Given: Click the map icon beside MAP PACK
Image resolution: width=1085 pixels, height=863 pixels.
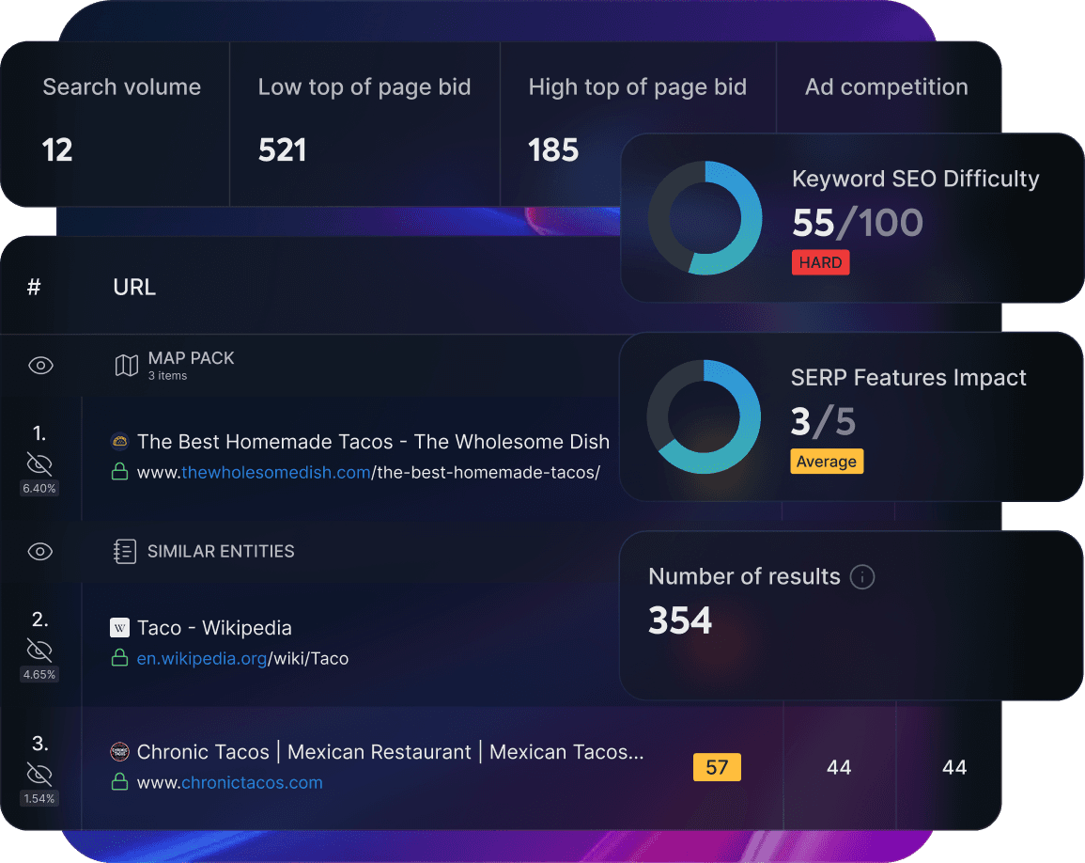Looking at the screenshot, I should tap(126, 366).
